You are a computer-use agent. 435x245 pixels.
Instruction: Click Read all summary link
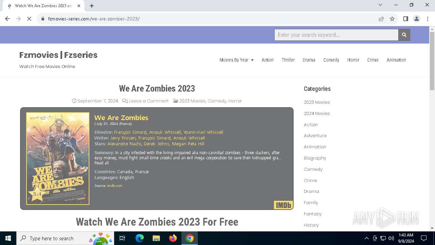(x=102, y=163)
